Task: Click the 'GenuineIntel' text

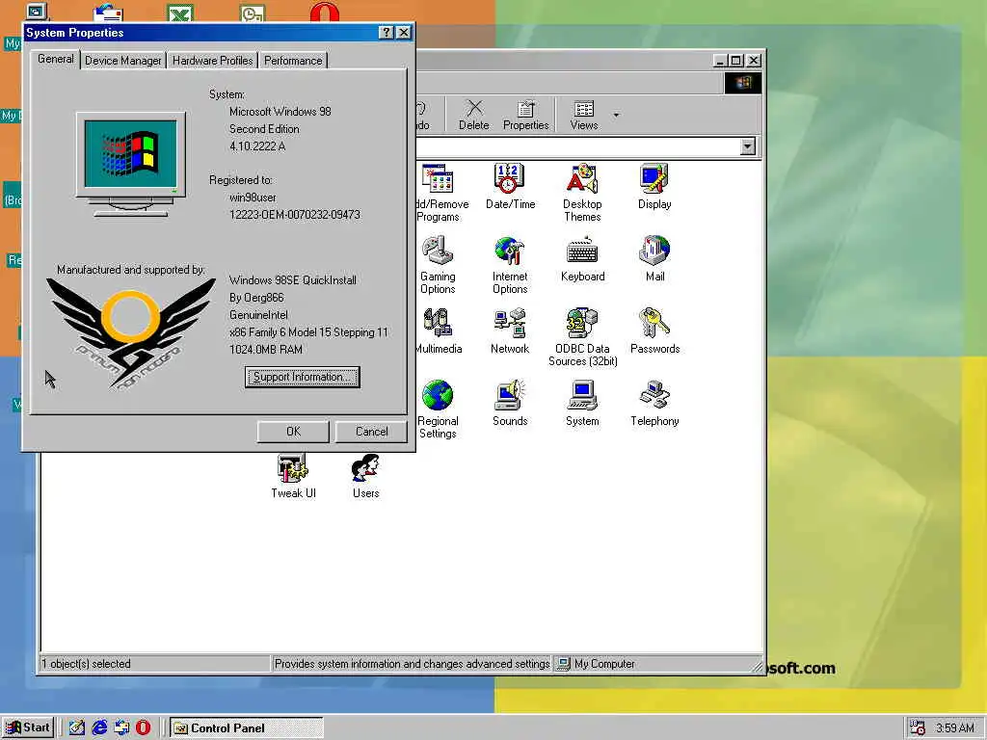Action: pos(258,315)
